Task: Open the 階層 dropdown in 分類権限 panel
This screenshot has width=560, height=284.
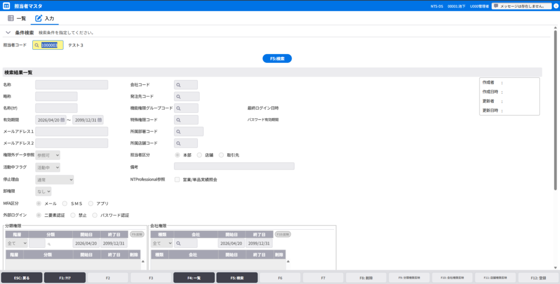Action: [x=16, y=244]
